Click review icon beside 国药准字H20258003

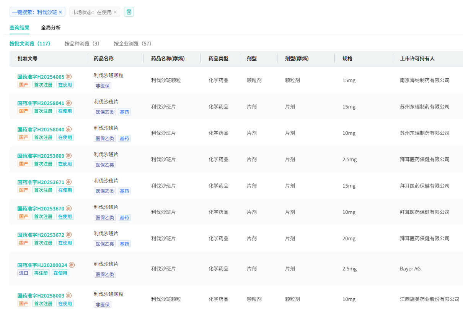click(69, 296)
